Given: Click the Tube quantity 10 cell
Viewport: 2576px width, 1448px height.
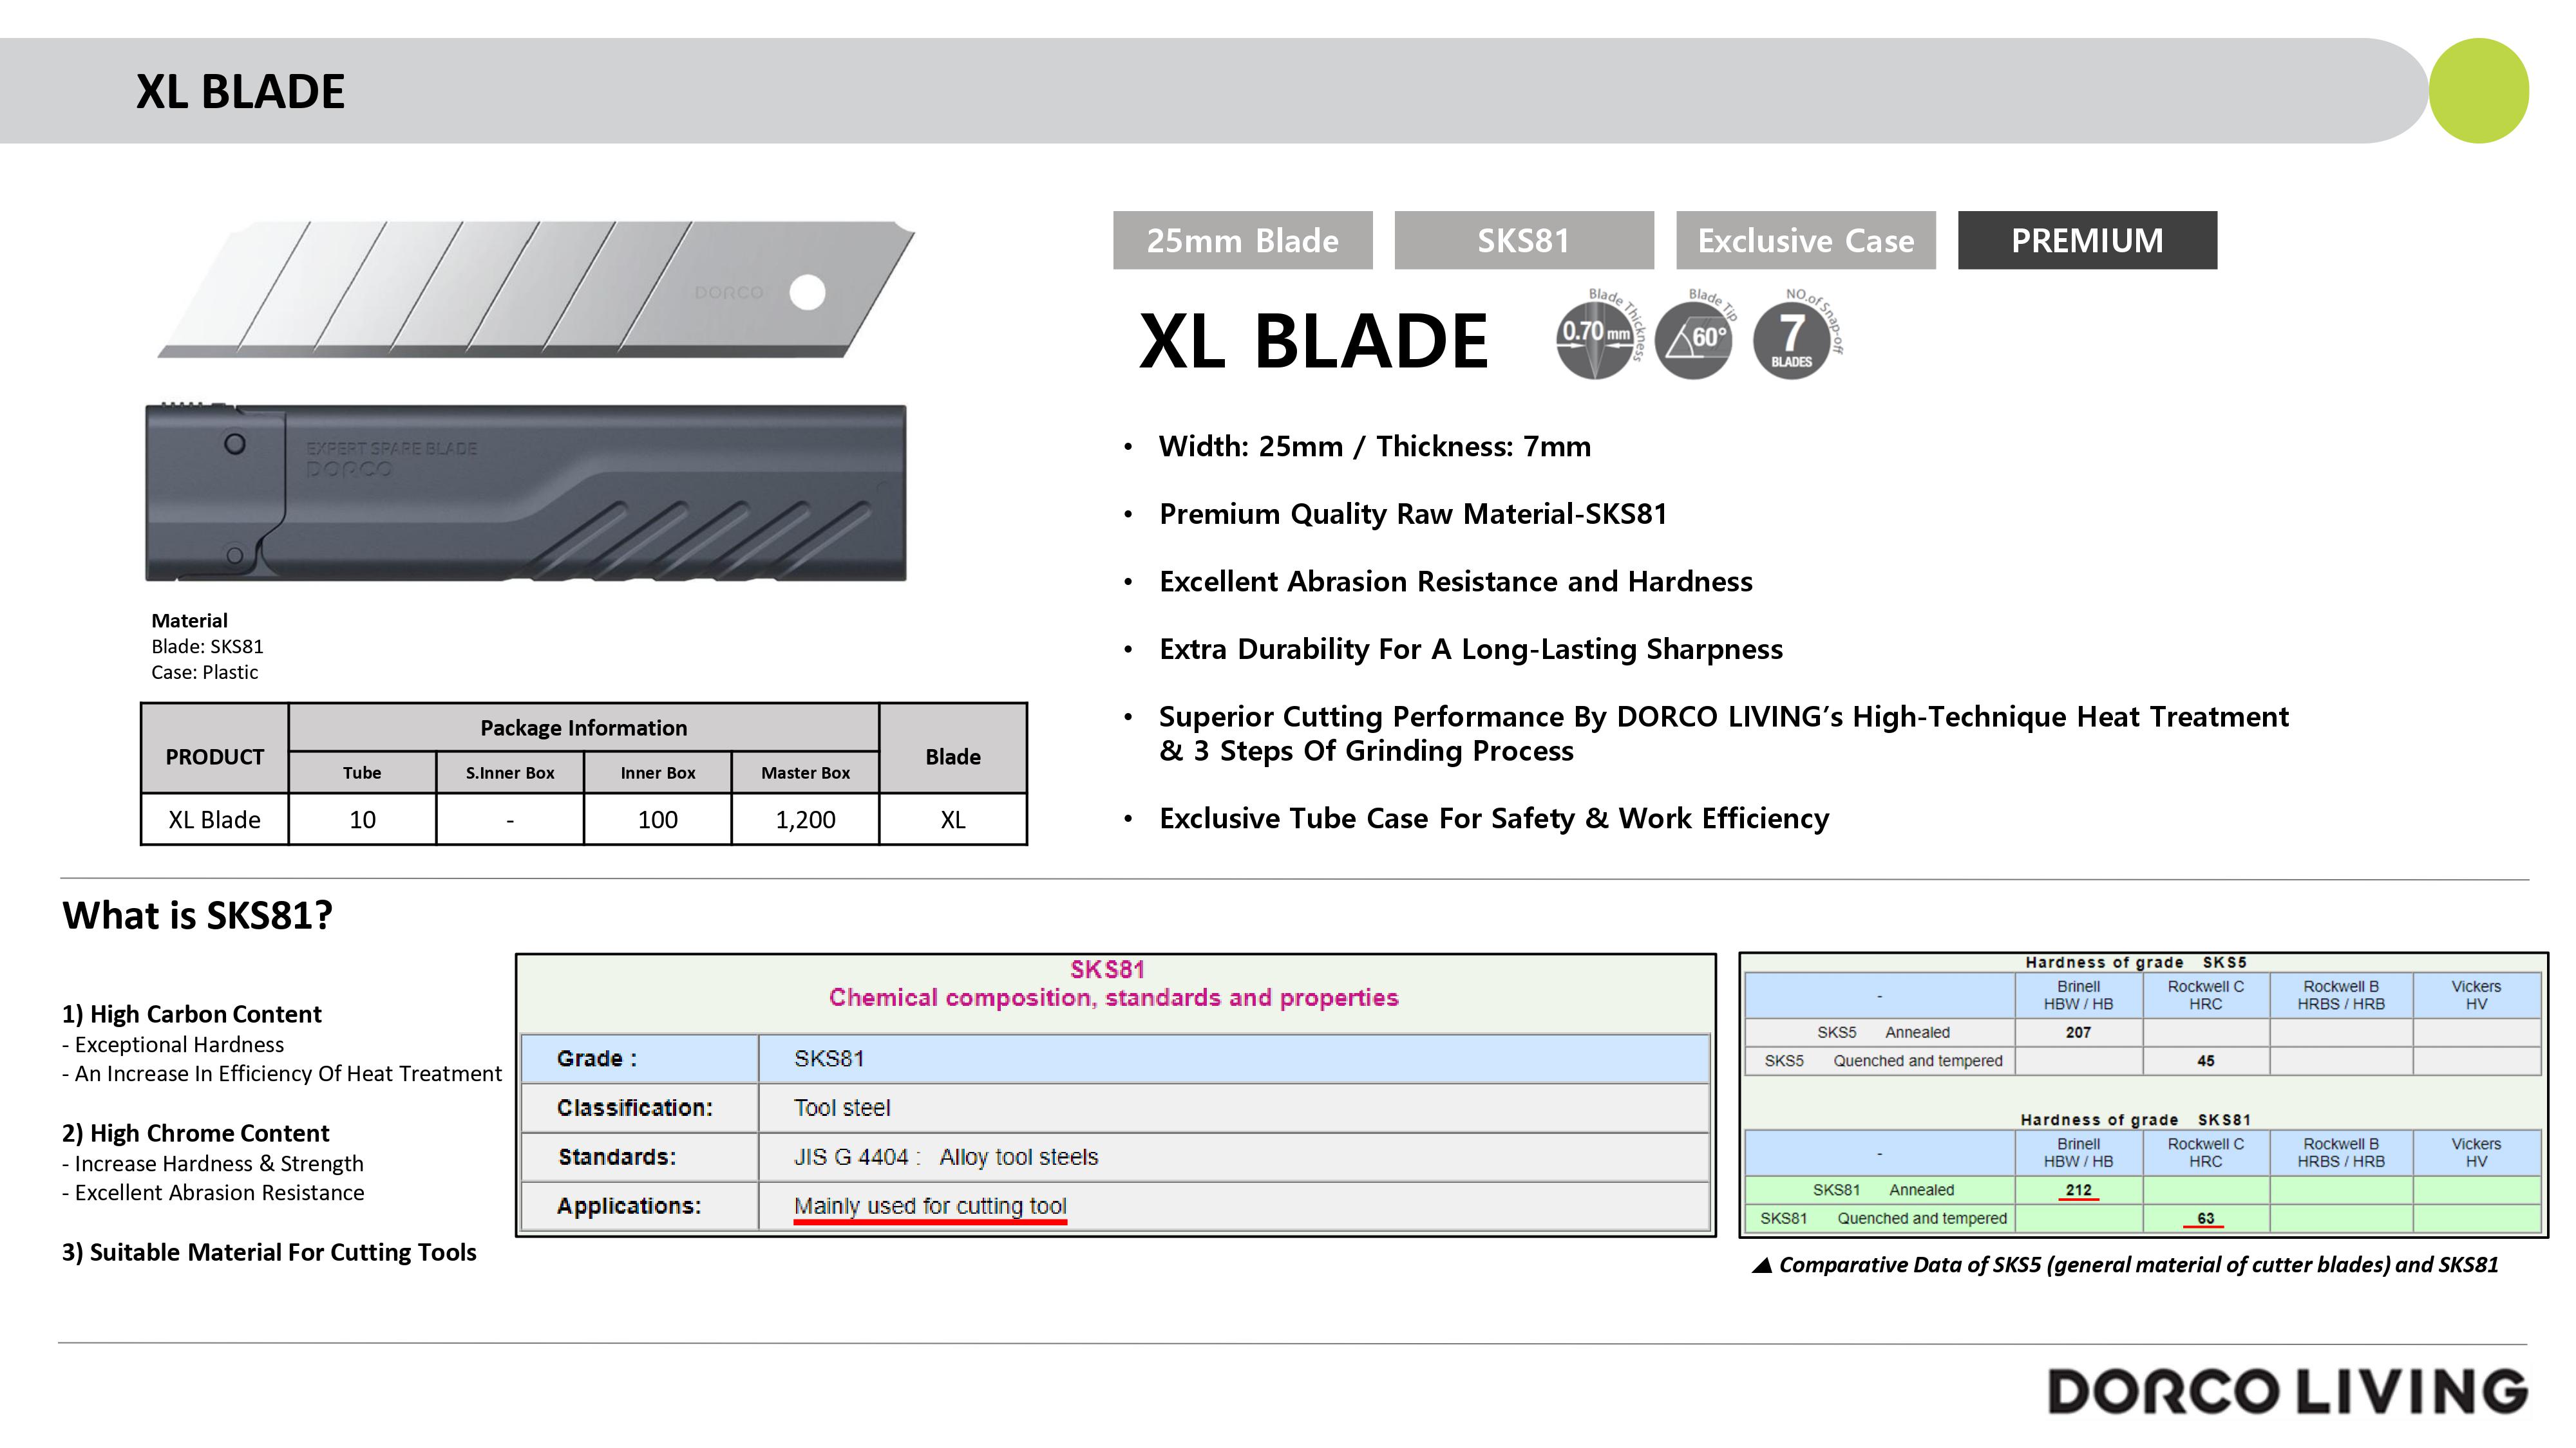Looking at the screenshot, I should (x=362, y=819).
